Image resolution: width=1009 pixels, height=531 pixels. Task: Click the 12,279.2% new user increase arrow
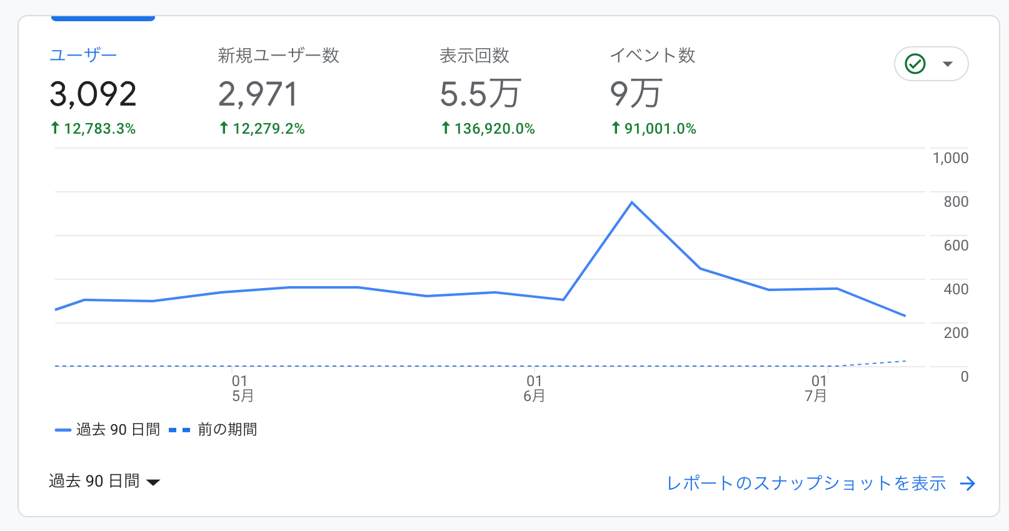[224, 128]
